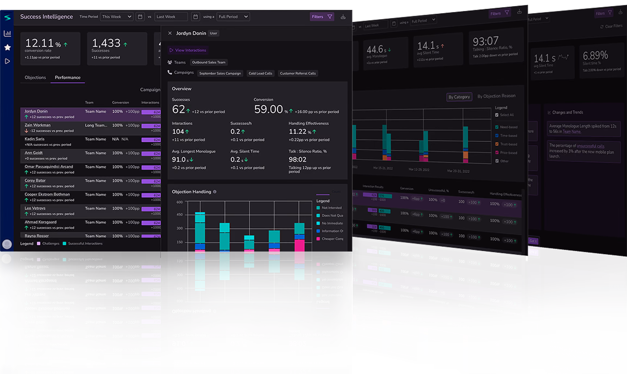Click the September Sales Campaign tag
The image size is (627, 374).
click(220, 73)
